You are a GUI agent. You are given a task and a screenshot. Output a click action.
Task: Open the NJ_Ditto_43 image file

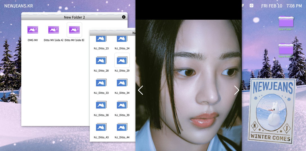(x=101, y=127)
